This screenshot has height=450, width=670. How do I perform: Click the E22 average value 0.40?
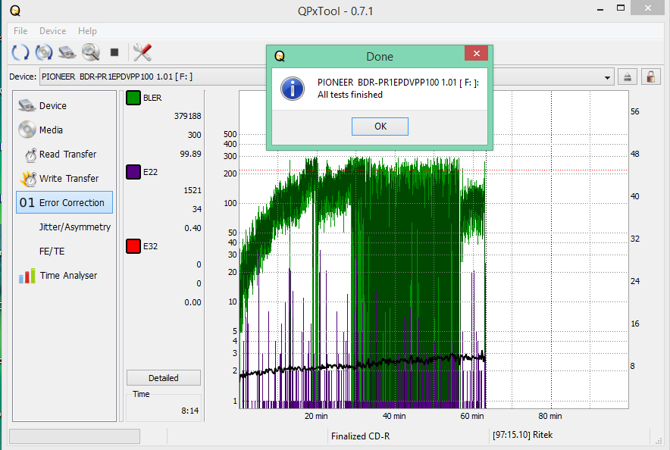193,228
